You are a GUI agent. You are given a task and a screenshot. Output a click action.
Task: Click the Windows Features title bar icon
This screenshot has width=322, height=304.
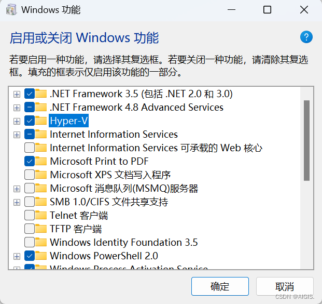11,10
